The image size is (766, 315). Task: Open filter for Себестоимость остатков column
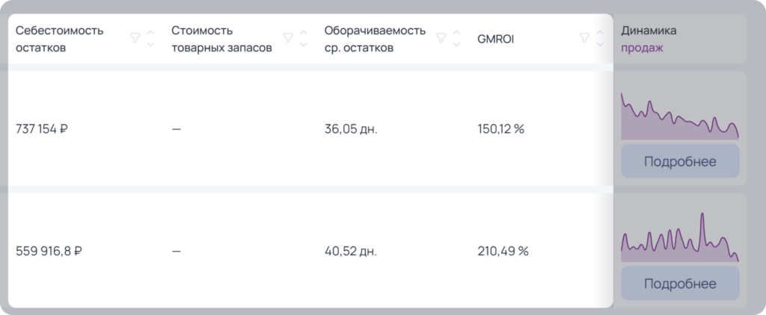tap(135, 38)
